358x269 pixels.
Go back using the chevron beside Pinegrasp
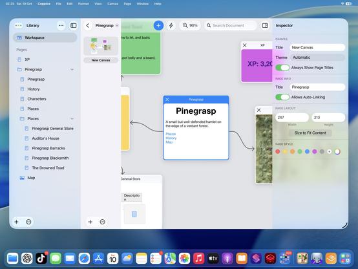[88, 25]
